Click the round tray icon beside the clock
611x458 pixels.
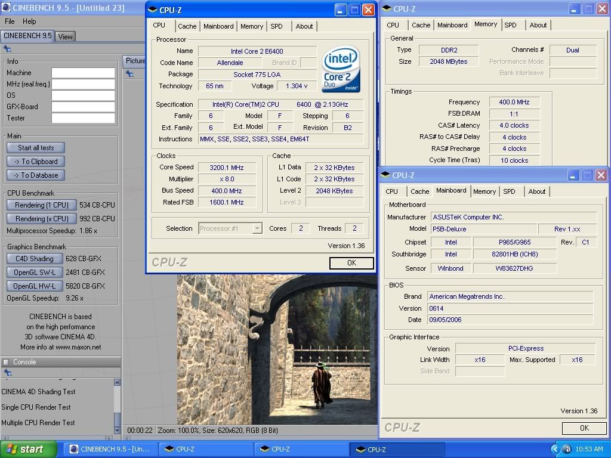[x=567, y=449]
